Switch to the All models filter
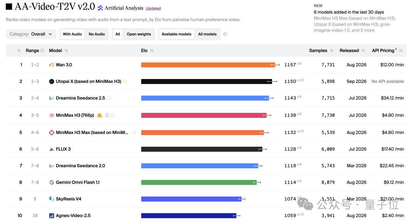 coord(207,34)
